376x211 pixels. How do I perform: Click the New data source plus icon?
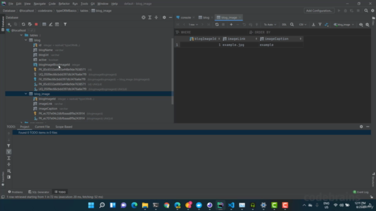pos(9,25)
